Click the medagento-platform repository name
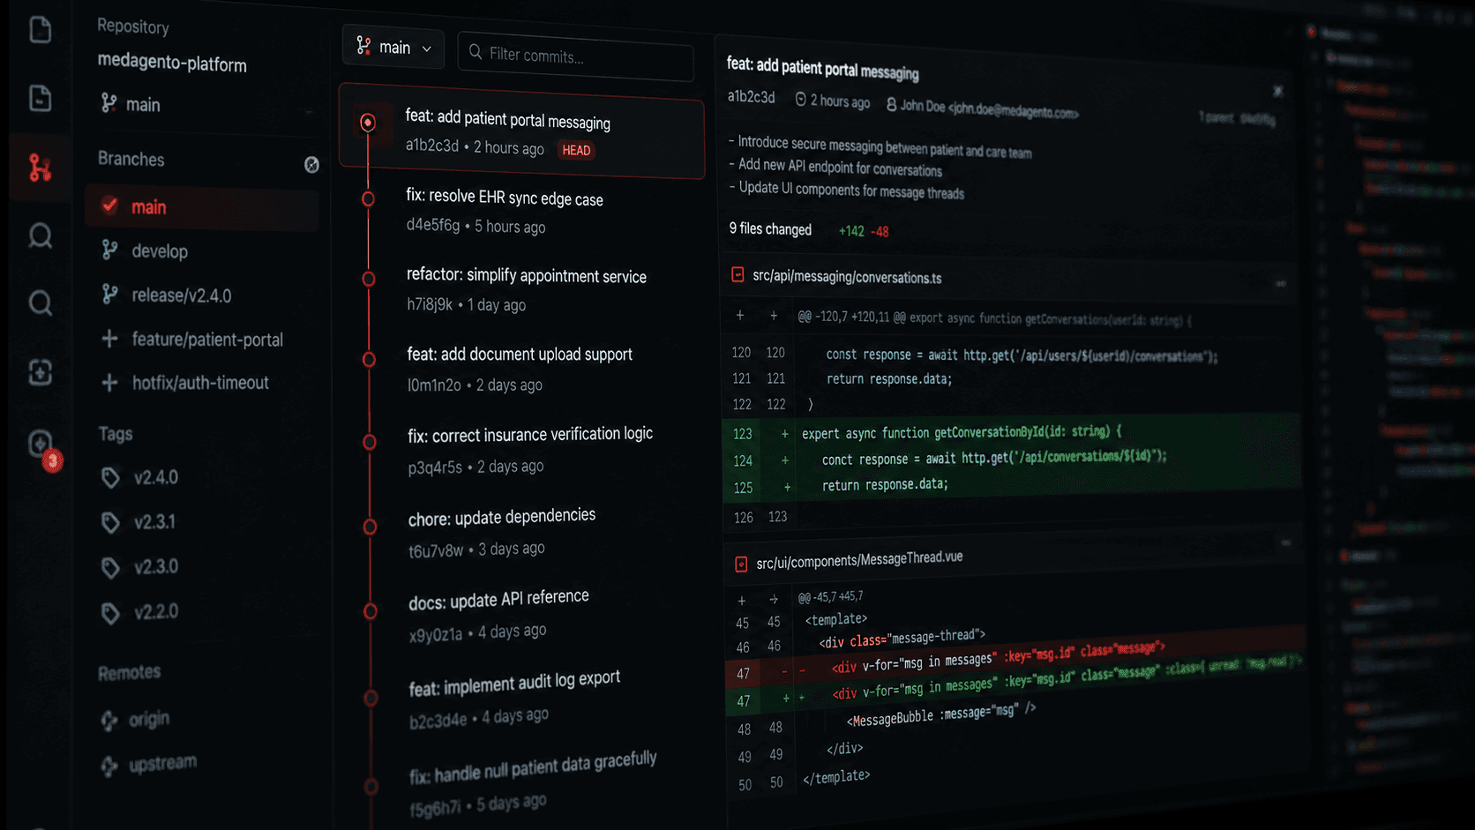Screen dimensions: 1475x830 coord(172,64)
